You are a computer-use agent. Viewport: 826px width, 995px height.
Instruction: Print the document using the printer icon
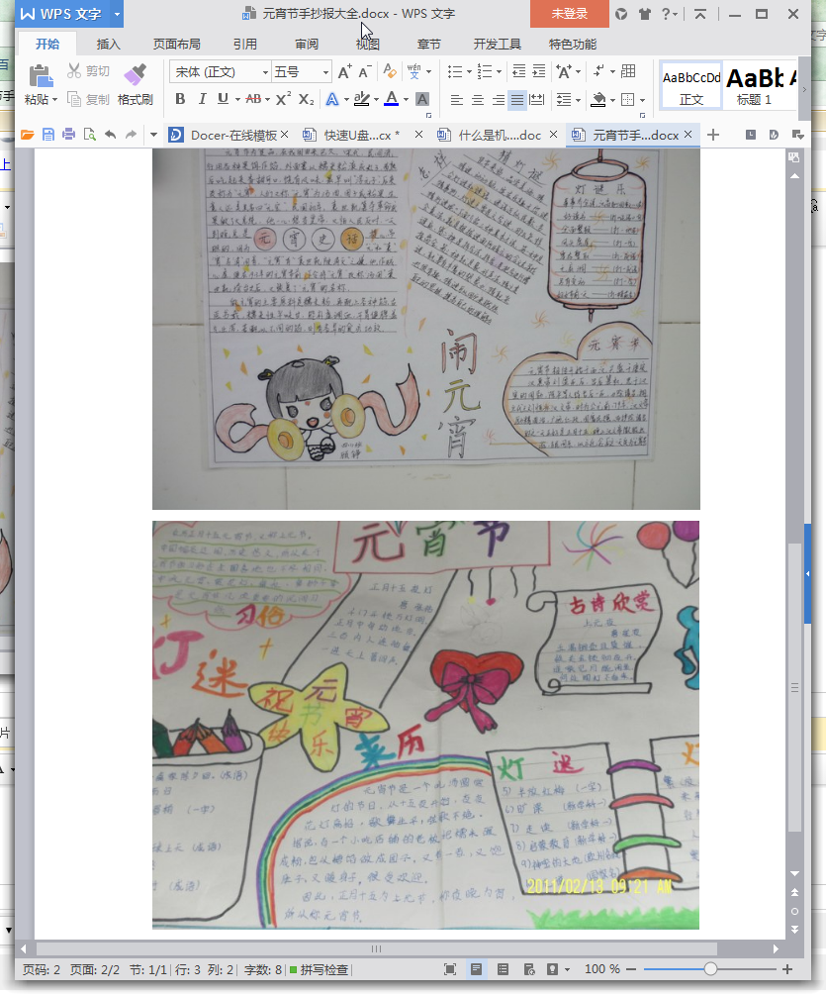click(x=68, y=135)
